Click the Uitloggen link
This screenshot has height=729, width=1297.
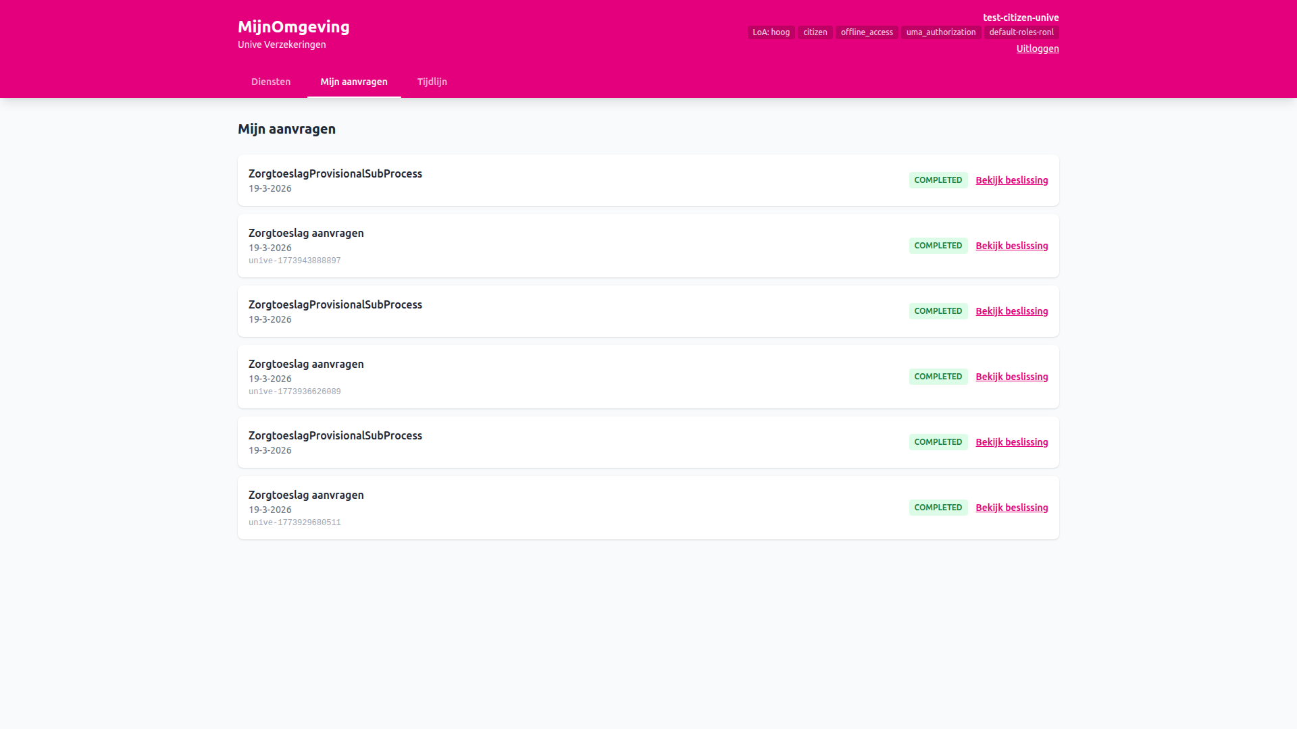(1037, 49)
